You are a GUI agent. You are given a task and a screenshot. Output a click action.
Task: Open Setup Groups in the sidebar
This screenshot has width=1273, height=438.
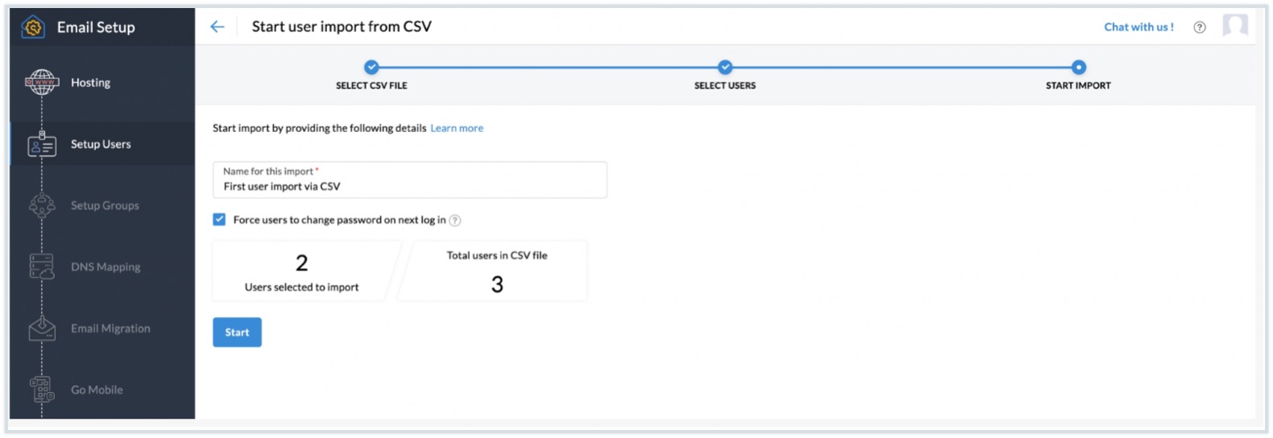tap(105, 206)
